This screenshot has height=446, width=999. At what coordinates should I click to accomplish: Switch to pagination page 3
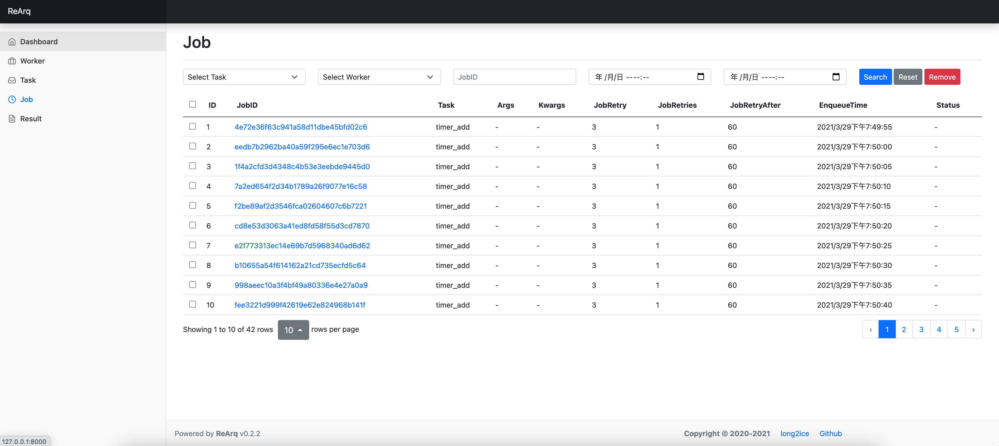[921, 329]
